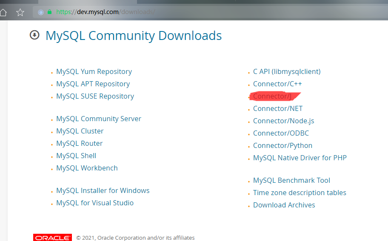Go to MySQL Router downloads
This screenshot has width=388, height=241.
[80, 143]
